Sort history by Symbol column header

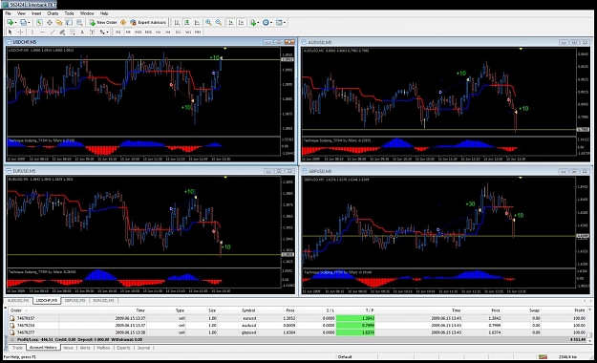(248, 310)
